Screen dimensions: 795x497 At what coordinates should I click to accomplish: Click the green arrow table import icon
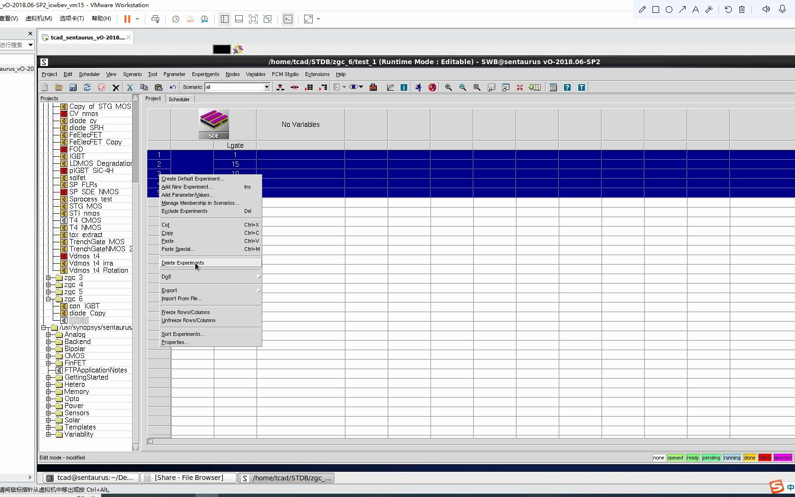click(x=535, y=87)
